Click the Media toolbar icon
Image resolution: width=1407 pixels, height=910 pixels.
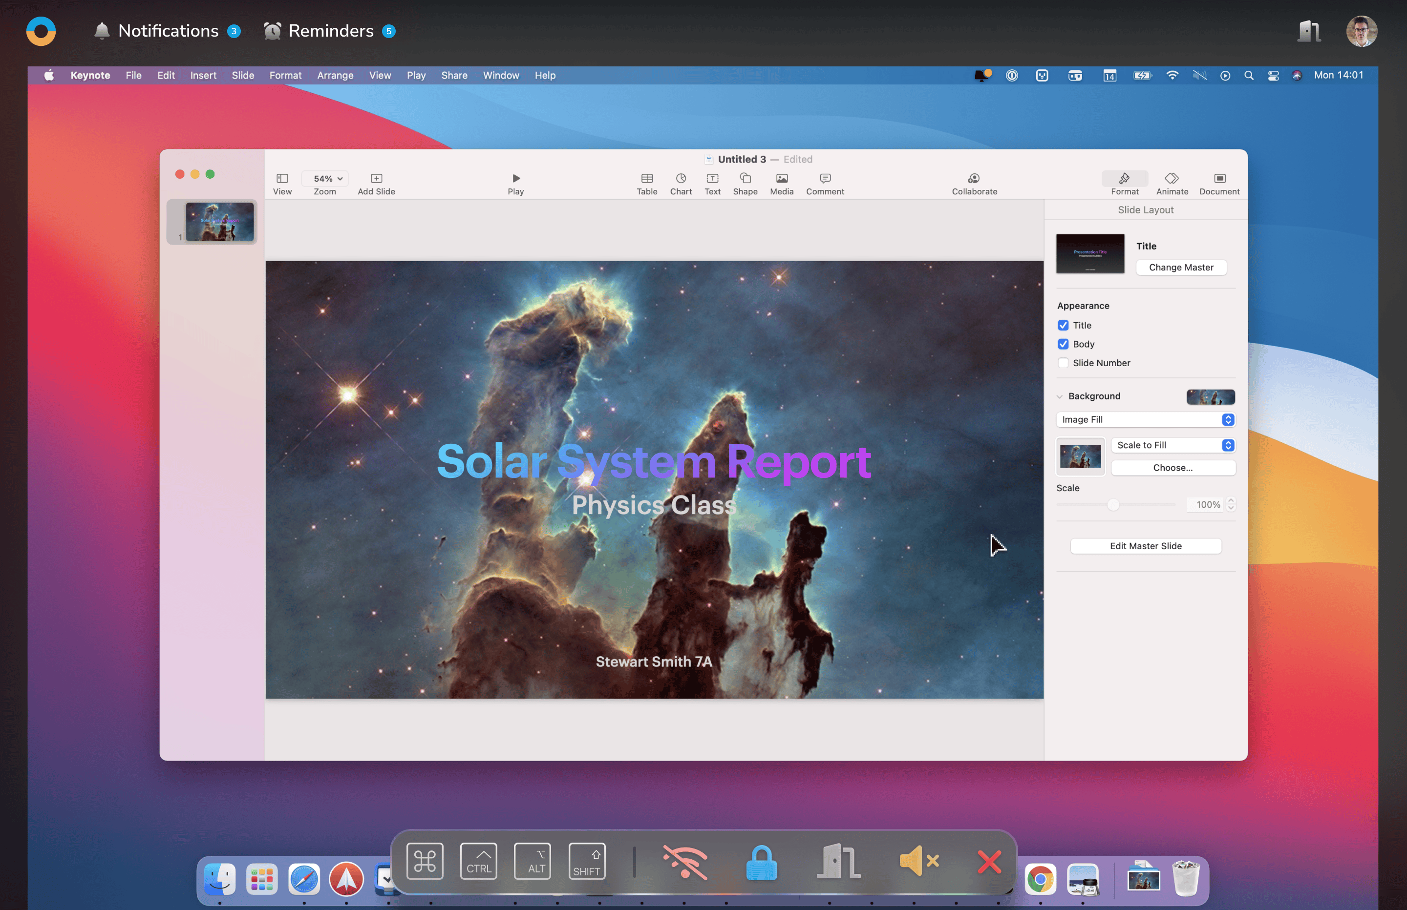tap(781, 179)
